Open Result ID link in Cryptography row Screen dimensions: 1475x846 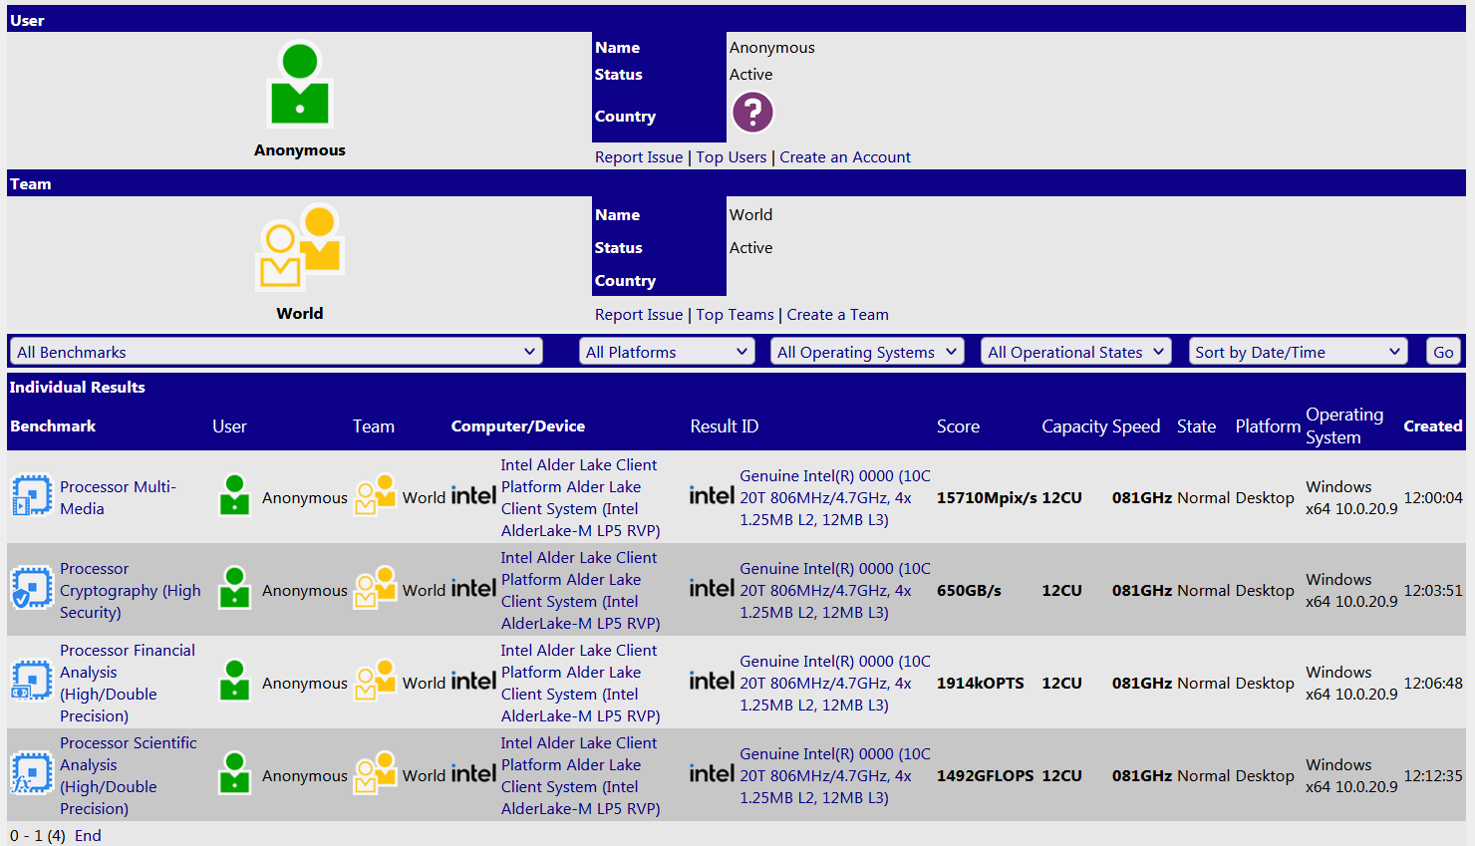pos(835,590)
